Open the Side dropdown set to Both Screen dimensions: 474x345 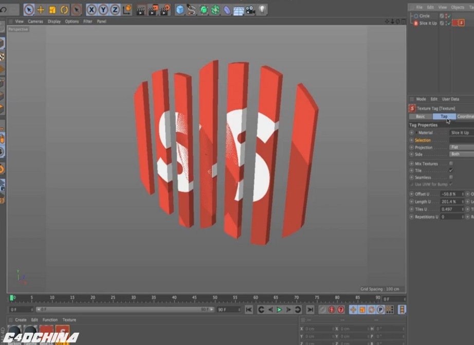(462, 154)
